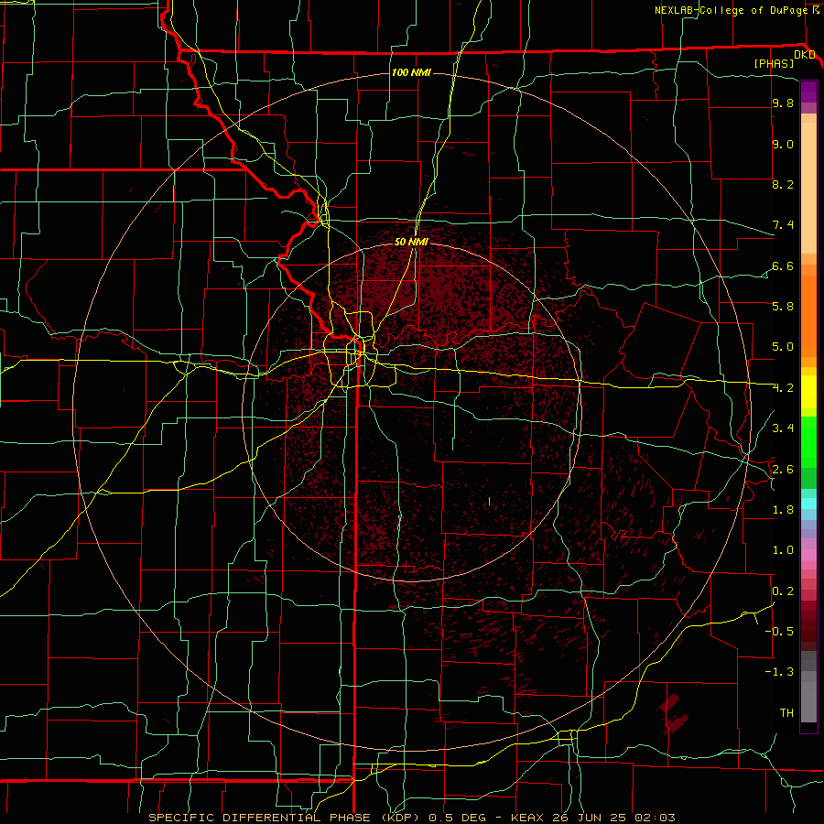Click the 9.8 legend value
This screenshot has height=824, width=824.
(783, 103)
